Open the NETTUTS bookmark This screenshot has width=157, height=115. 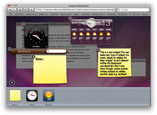(x=19, y=14)
